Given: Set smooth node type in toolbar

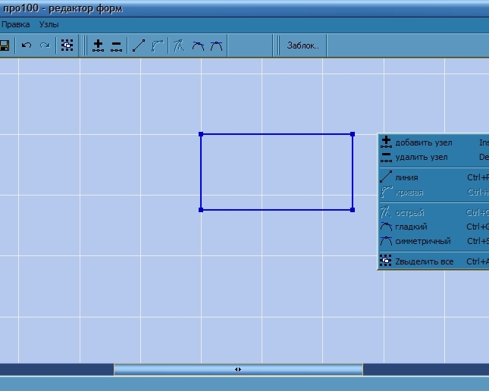Looking at the screenshot, I should [x=198, y=45].
